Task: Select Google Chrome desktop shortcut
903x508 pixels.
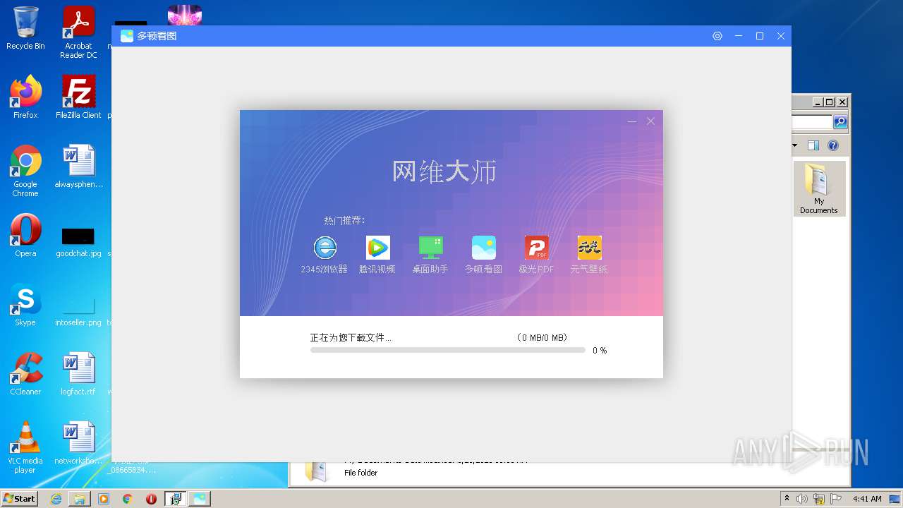Action: (25, 171)
